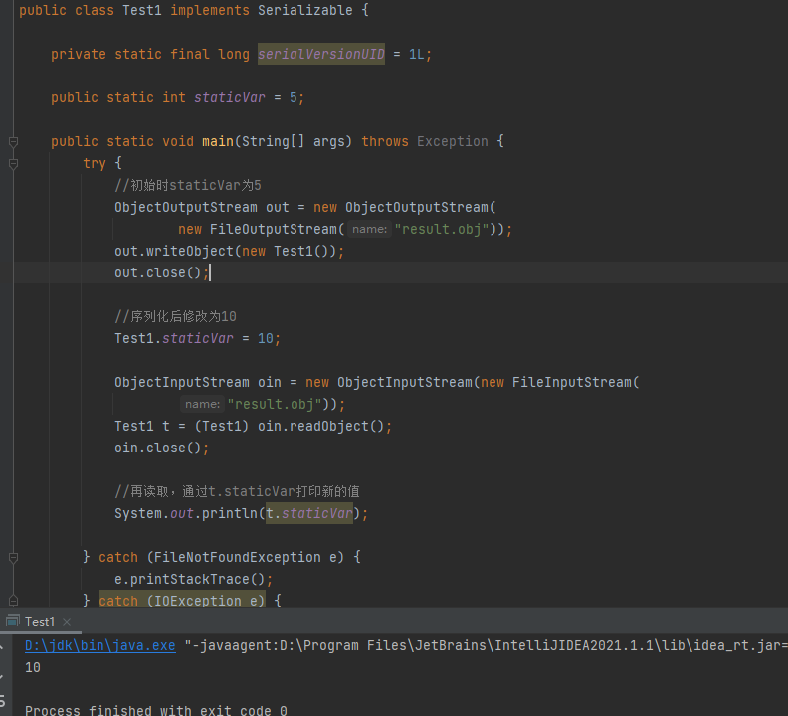Click the highlighted catch (IOException e) text
The width and height of the screenshot is (788, 716).
coord(181,599)
